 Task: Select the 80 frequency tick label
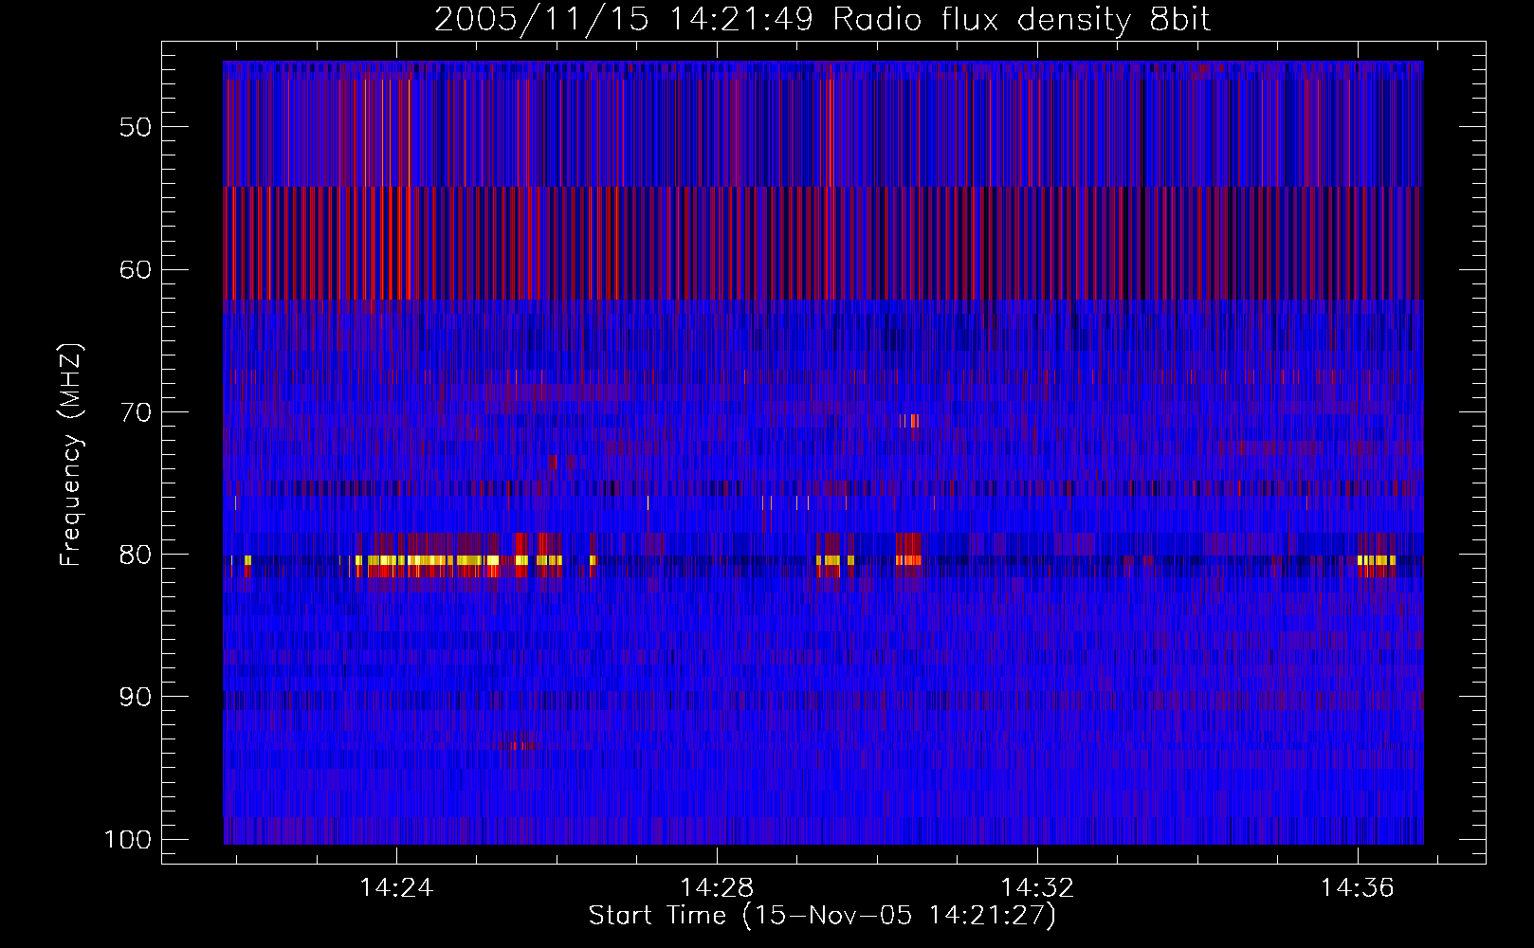coord(136,555)
